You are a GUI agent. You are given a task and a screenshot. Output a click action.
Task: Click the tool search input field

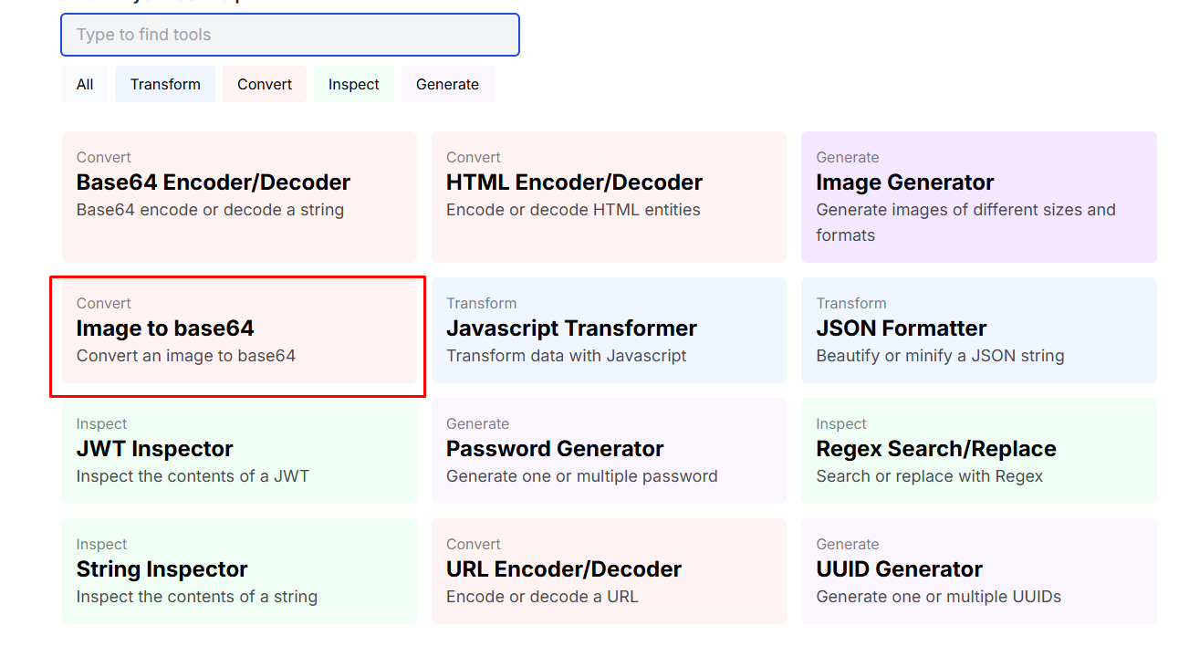pyautogui.click(x=289, y=35)
